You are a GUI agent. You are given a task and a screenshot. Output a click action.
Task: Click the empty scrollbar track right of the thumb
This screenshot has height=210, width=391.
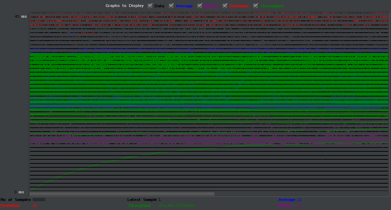click(301, 194)
